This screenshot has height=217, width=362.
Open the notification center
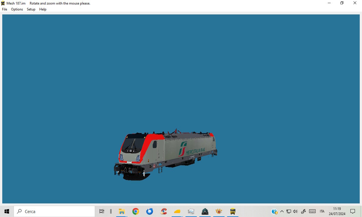click(353, 211)
